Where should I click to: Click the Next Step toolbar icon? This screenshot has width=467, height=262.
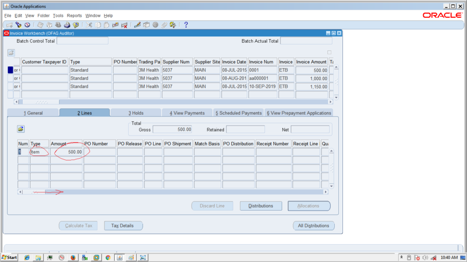point(49,25)
